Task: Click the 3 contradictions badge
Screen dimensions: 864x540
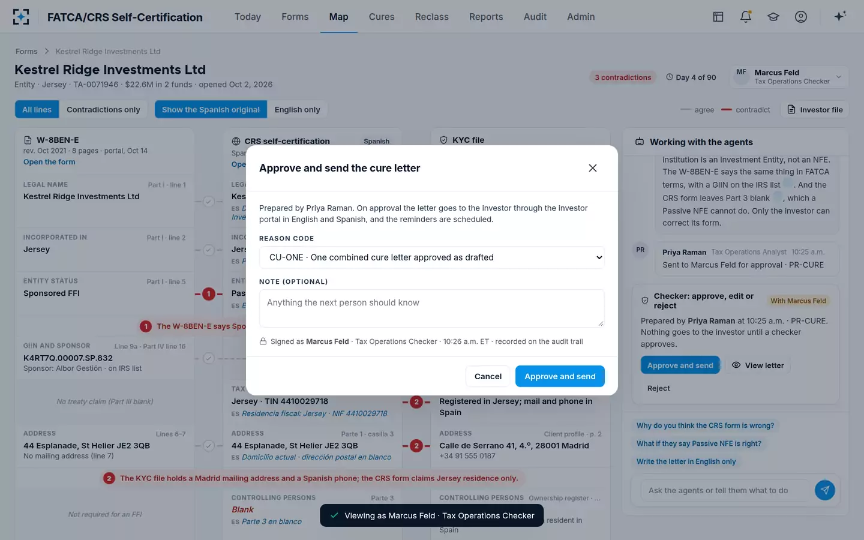Action: point(623,77)
